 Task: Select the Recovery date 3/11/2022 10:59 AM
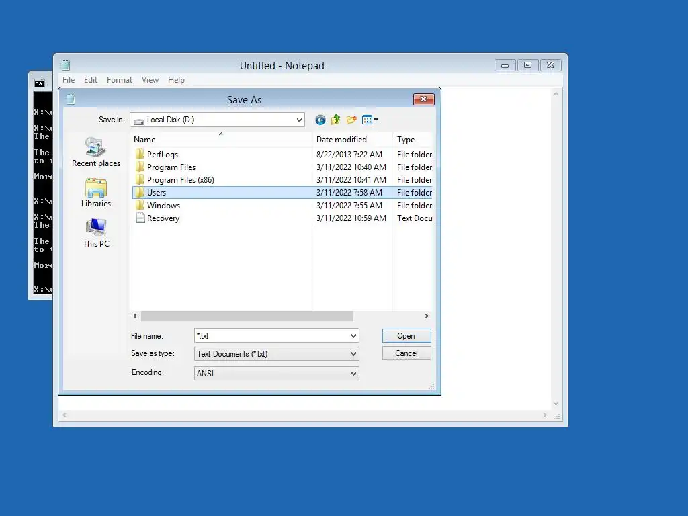pos(351,218)
